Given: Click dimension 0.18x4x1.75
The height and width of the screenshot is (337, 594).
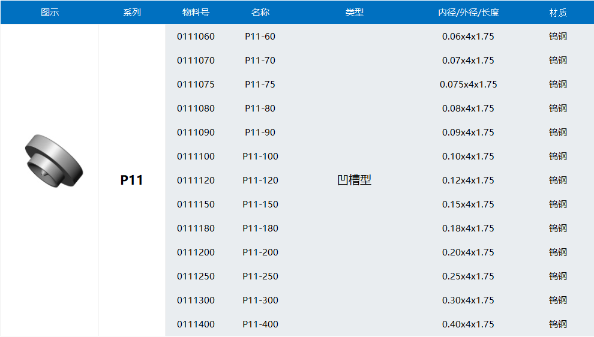Looking at the screenshot, I should click(x=468, y=228).
